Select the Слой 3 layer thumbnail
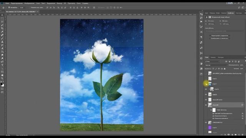 pos(210,79)
